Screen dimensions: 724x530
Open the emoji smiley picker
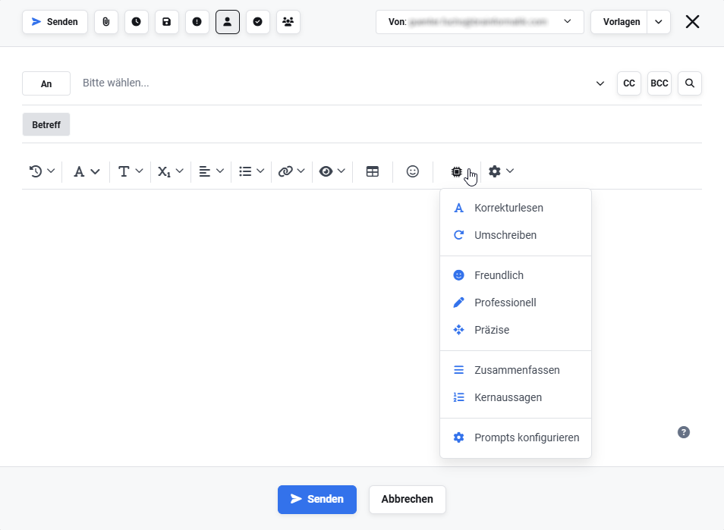click(413, 171)
